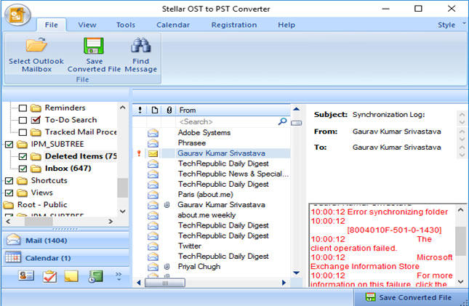Click Root - Public folder icon

(x=9, y=205)
